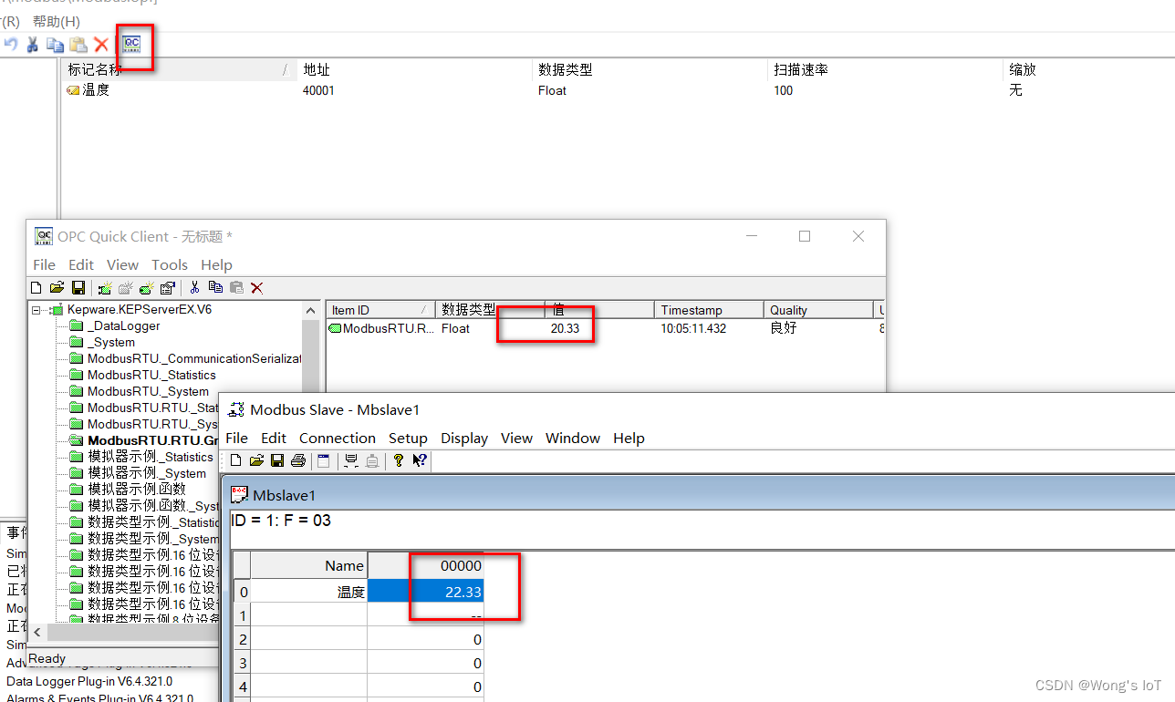The width and height of the screenshot is (1175, 702).
Task: Open File menu in OPC Quick Client
Action: click(x=44, y=264)
